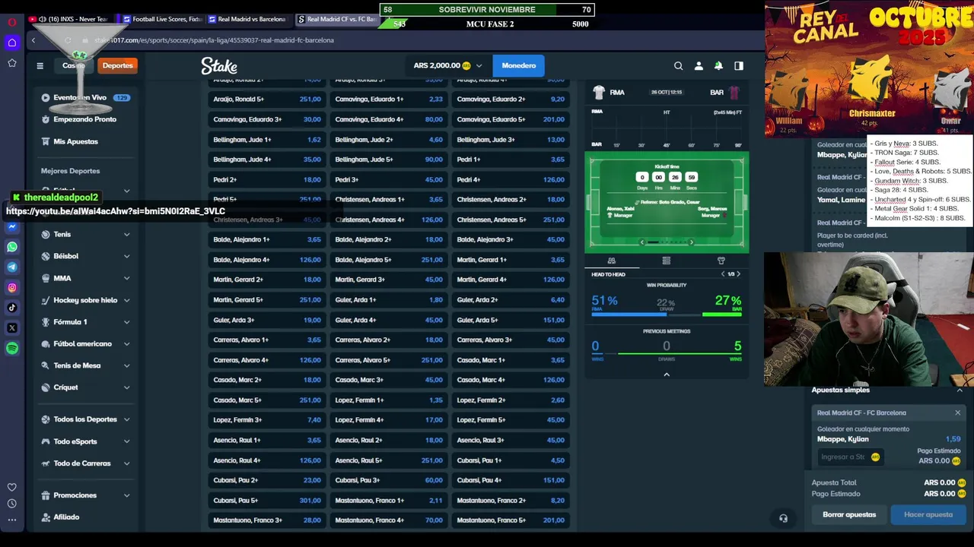Image resolution: width=974 pixels, height=547 pixels.
Task: Open the Stake search icon
Action: tap(678, 66)
